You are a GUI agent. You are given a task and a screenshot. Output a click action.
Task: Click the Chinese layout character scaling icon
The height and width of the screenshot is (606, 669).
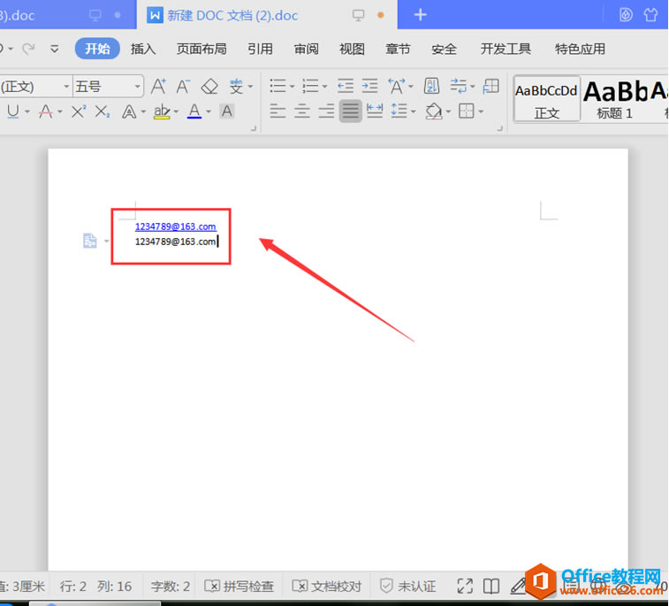[x=397, y=87]
